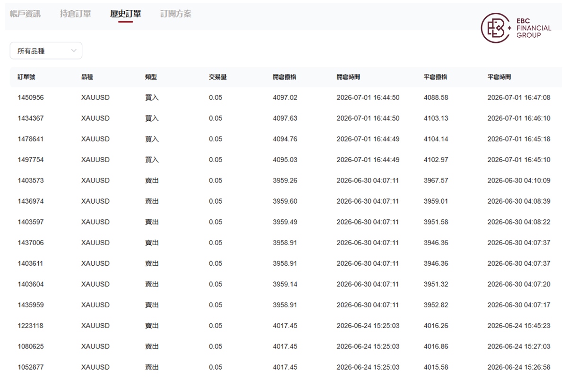Viewport: 567px width, 379px height.
Task: Click close time 2026-07-01 16:47:08
Action: click(x=519, y=98)
